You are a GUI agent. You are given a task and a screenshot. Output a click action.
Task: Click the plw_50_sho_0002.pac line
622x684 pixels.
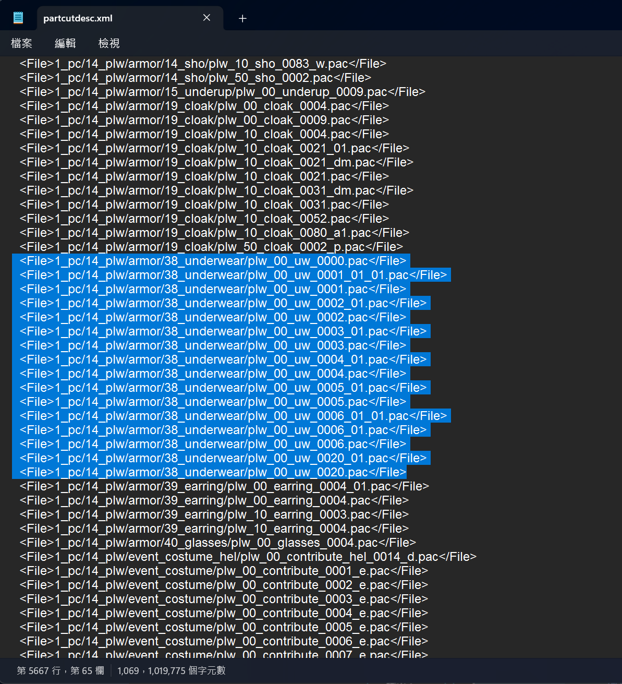click(196, 78)
